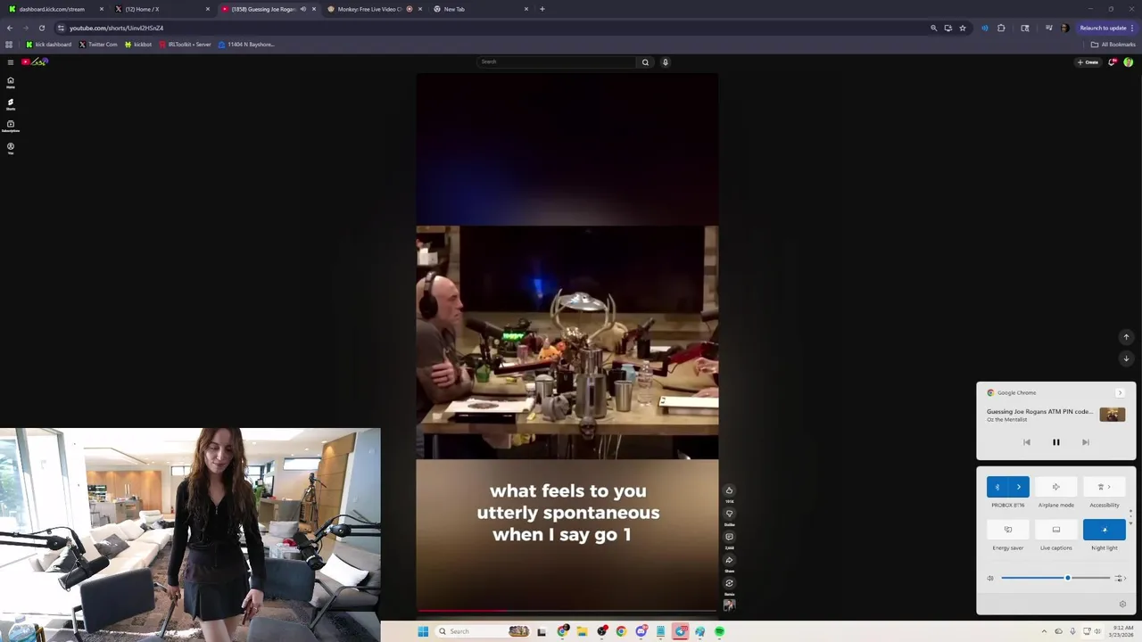Open the Windows Start menu
The image size is (1142, 642).
[x=423, y=631]
